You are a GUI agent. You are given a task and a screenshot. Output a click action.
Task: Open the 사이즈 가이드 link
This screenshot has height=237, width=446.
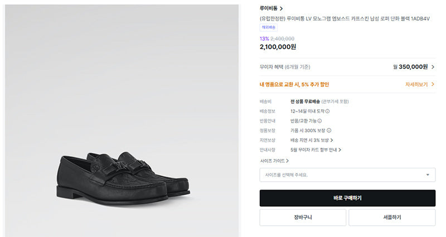(274, 161)
